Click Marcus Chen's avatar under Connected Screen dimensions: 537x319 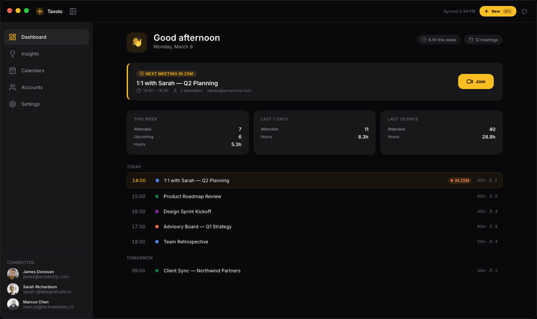13,304
